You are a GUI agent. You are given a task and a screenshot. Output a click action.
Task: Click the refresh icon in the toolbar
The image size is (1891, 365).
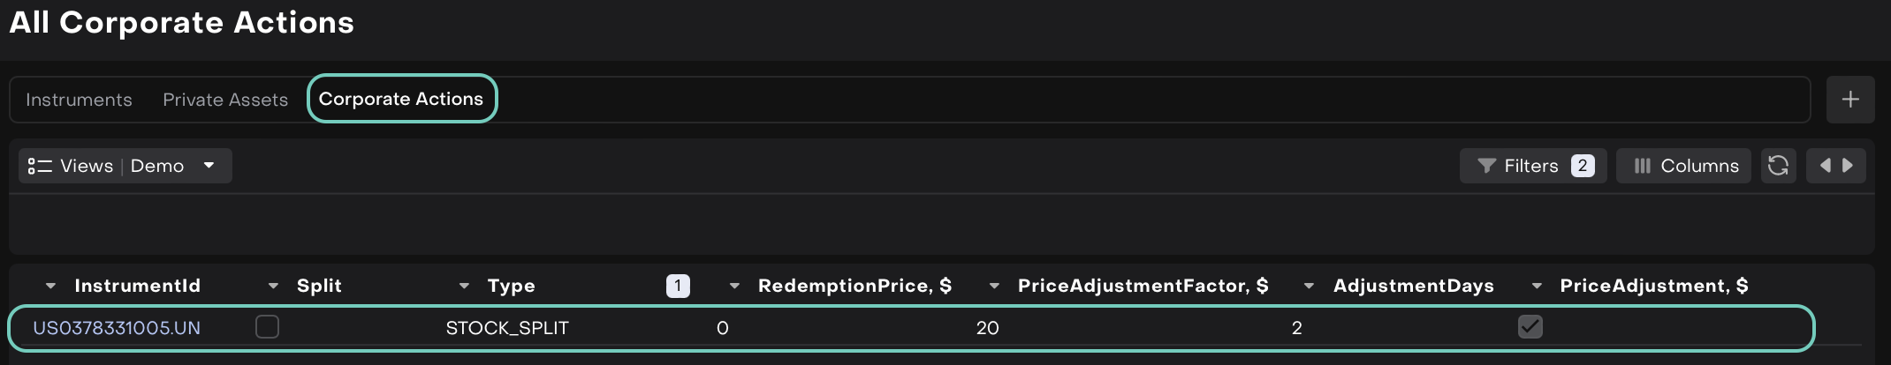click(x=1778, y=166)
